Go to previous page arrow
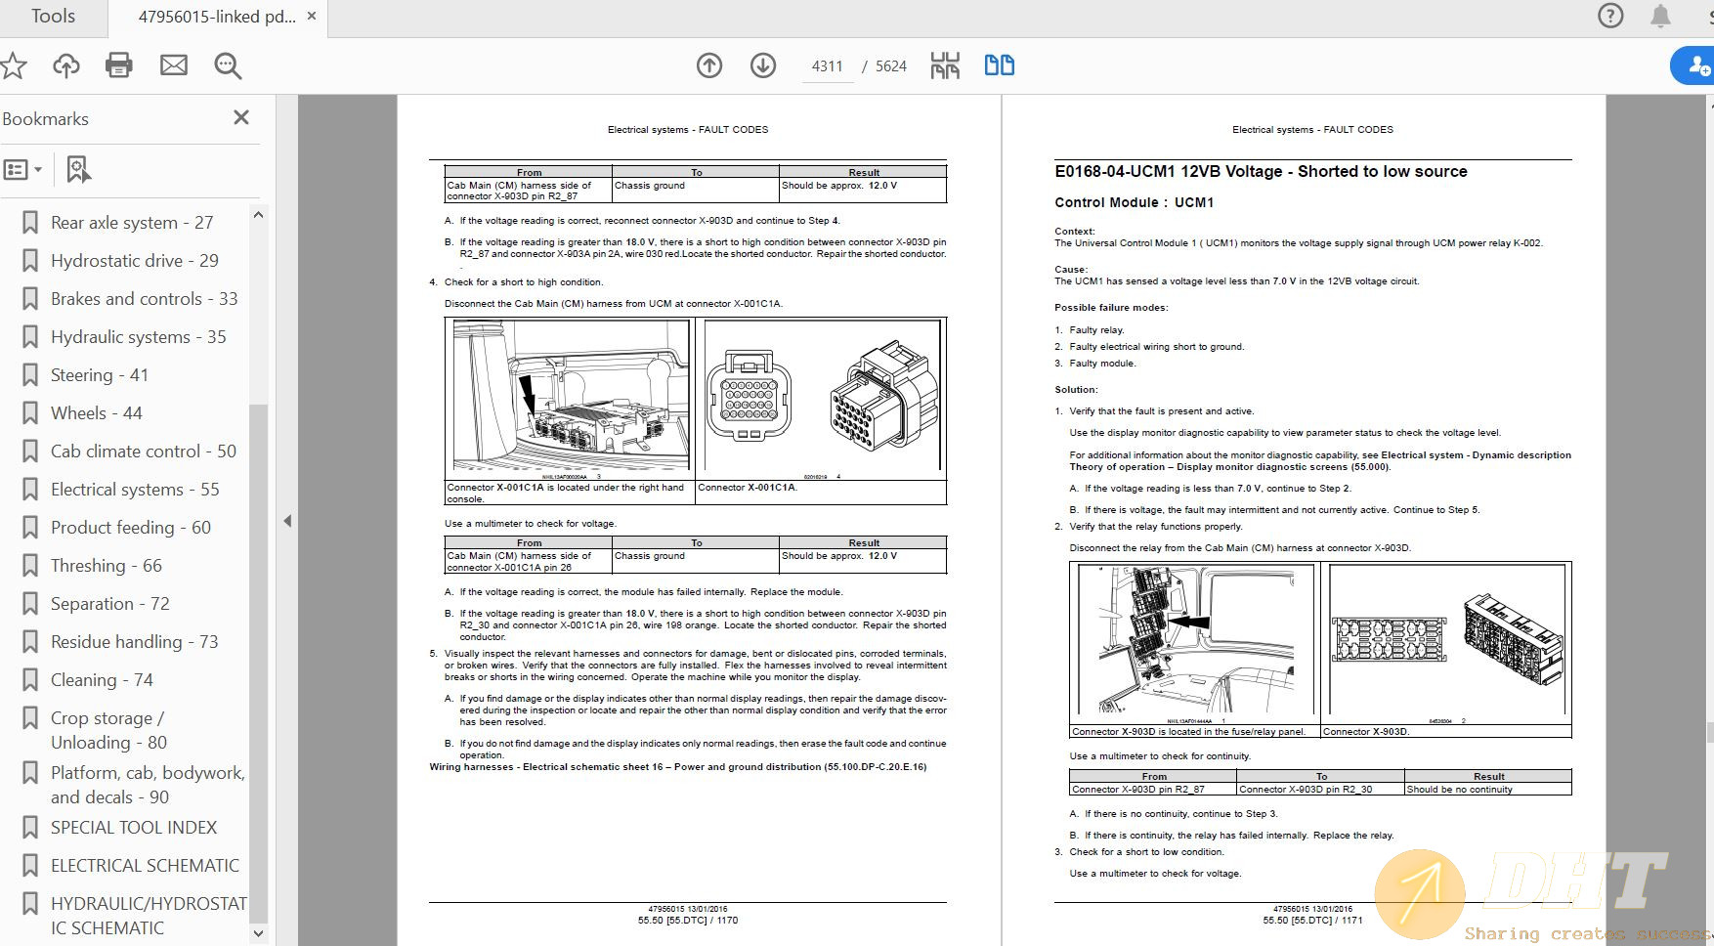This screenshot has height=946, width=1714. coord(709,65)
